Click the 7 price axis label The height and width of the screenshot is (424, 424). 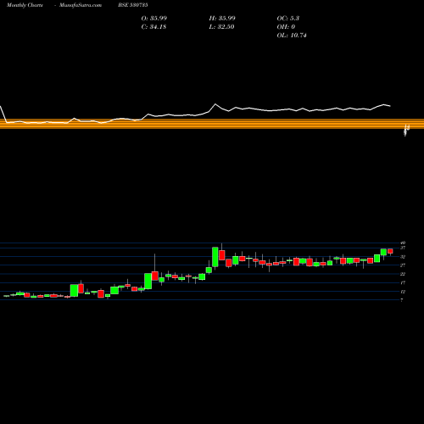[402, 300]
